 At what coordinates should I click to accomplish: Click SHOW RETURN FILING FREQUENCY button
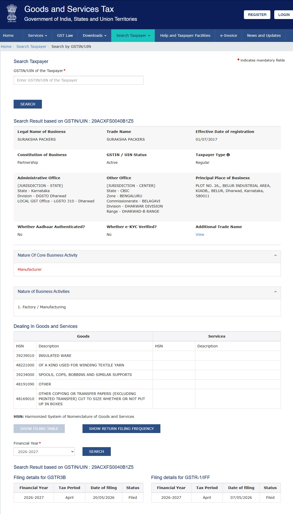tap(121, 429)
